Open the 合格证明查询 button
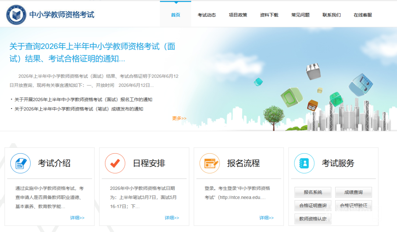Image resolution: width=397 pixels, height=232 pixels. (313, 206)
